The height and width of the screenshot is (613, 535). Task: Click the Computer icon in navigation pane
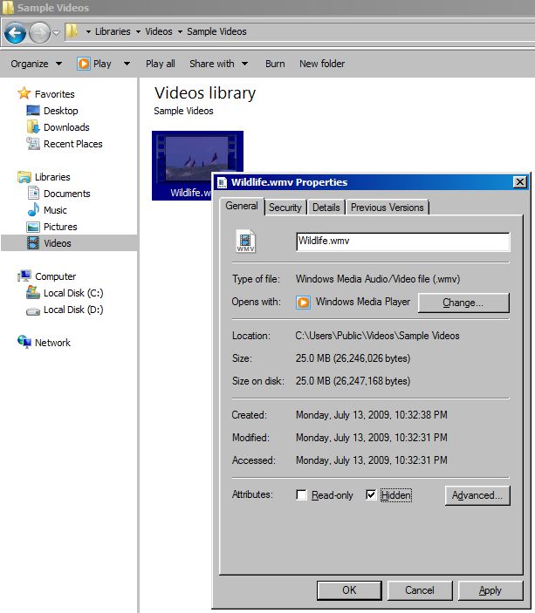point(24,276)
